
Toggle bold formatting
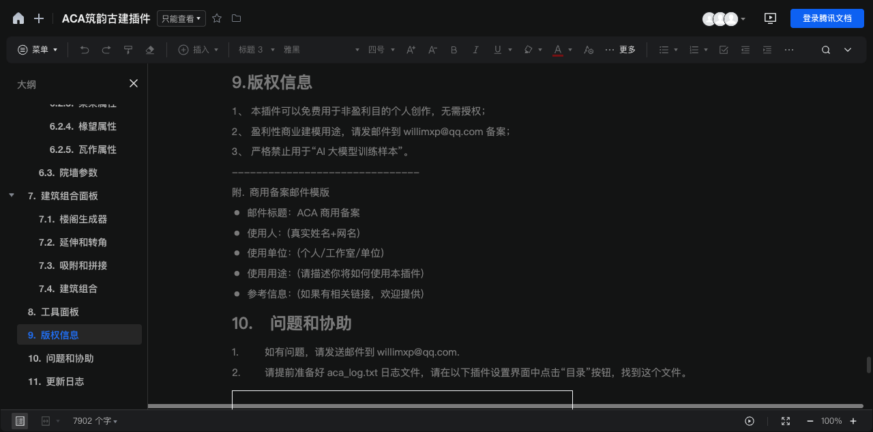pyautogui.click(x=454, y=50)
